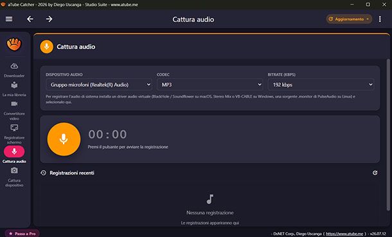Viewport: 392px width, 237px height.
Task: Click the Nessuna registrazione music note icon
Action: [210, 200]
